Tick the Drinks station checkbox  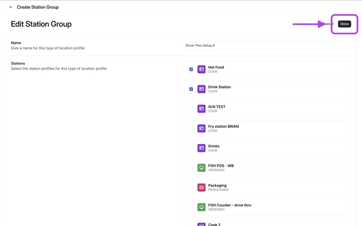pyautogui.click(x=191, y=148)
